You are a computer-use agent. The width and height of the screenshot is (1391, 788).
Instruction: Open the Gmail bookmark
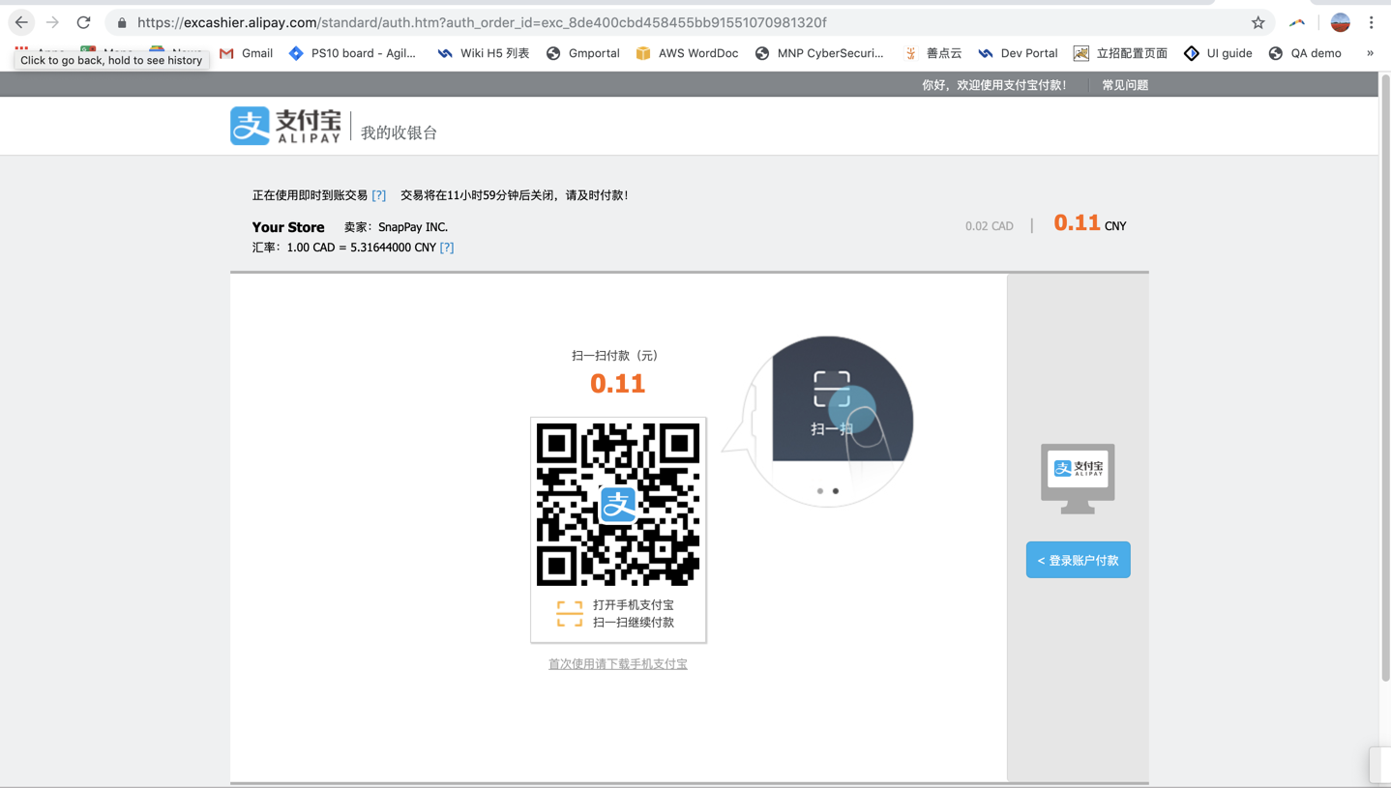tap(246, 53)
